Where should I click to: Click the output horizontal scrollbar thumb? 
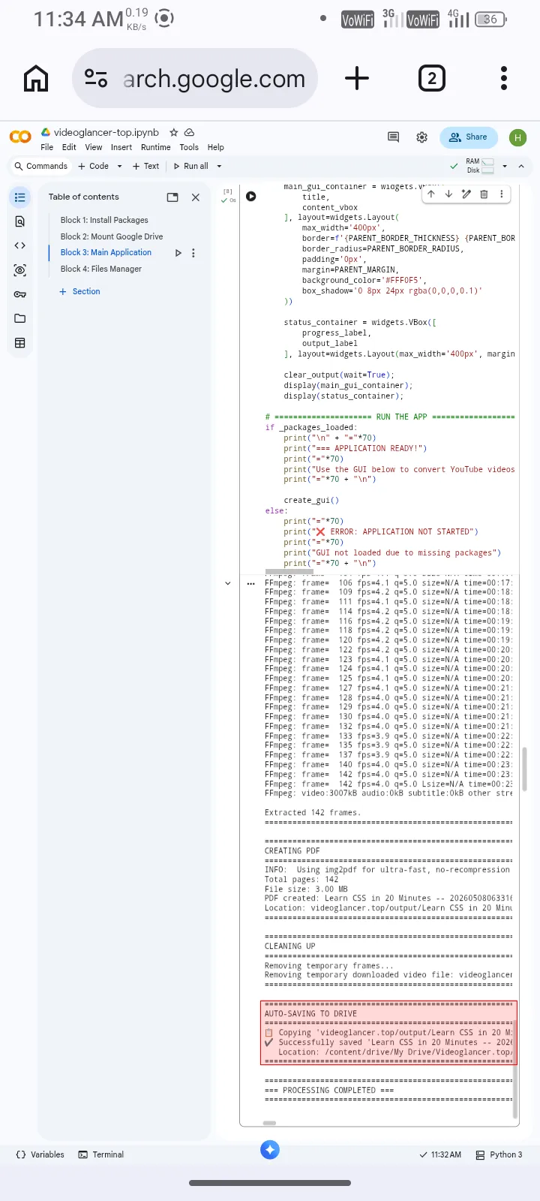pyautogui.click(x=269, y=1123)
